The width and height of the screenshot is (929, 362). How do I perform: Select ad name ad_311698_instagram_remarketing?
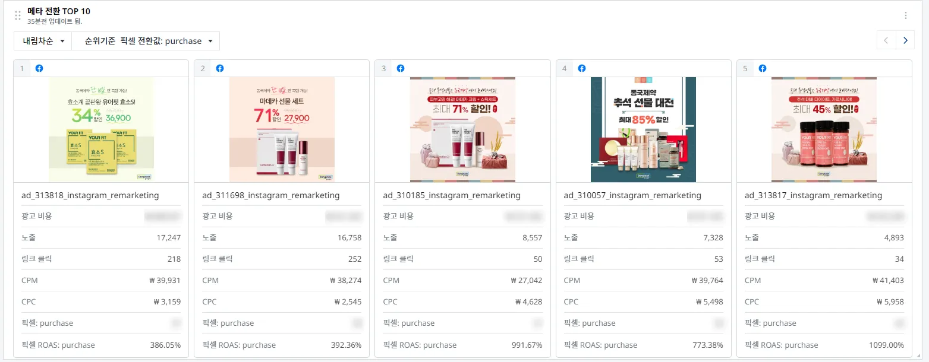(271, 195)
